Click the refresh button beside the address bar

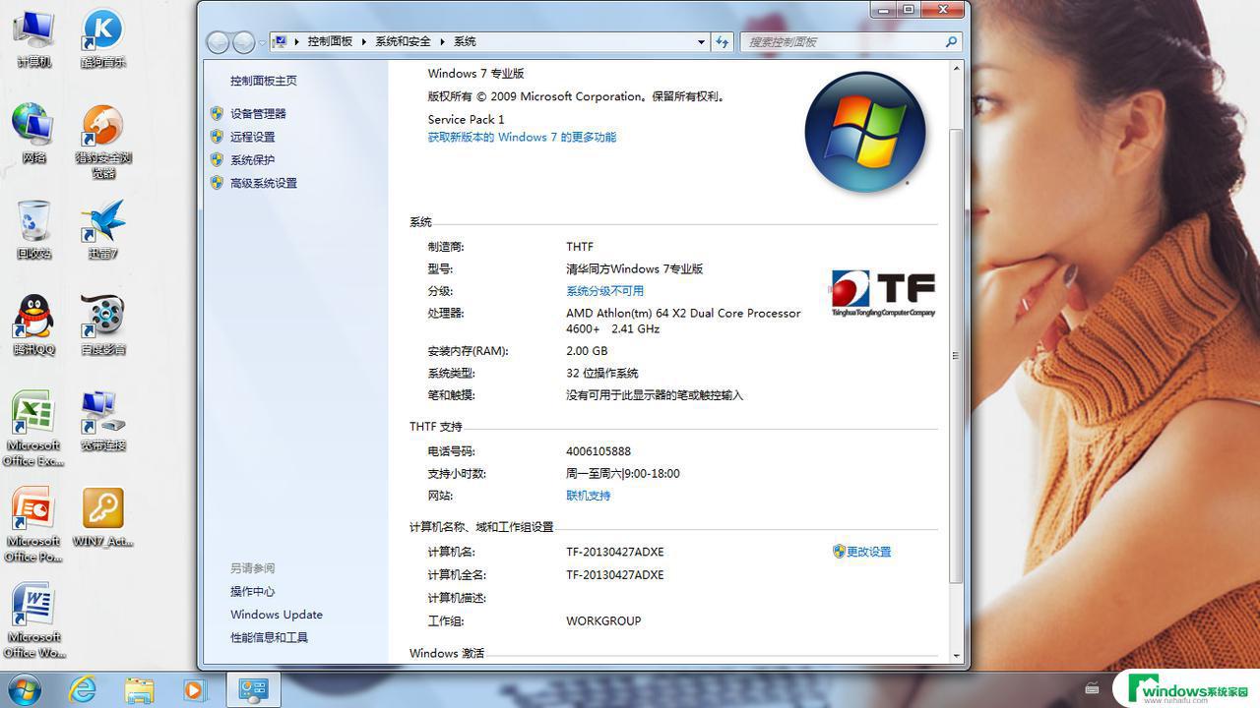click(x=723, y=41)
